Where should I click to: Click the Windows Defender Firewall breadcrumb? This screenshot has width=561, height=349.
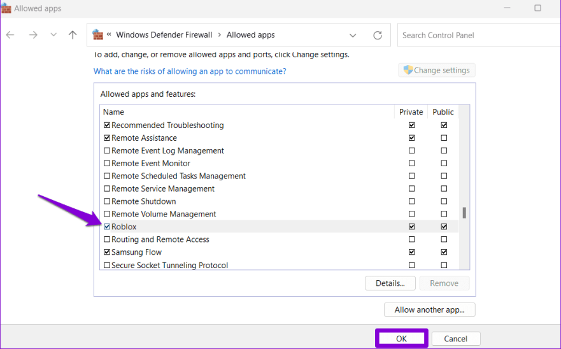164,35
